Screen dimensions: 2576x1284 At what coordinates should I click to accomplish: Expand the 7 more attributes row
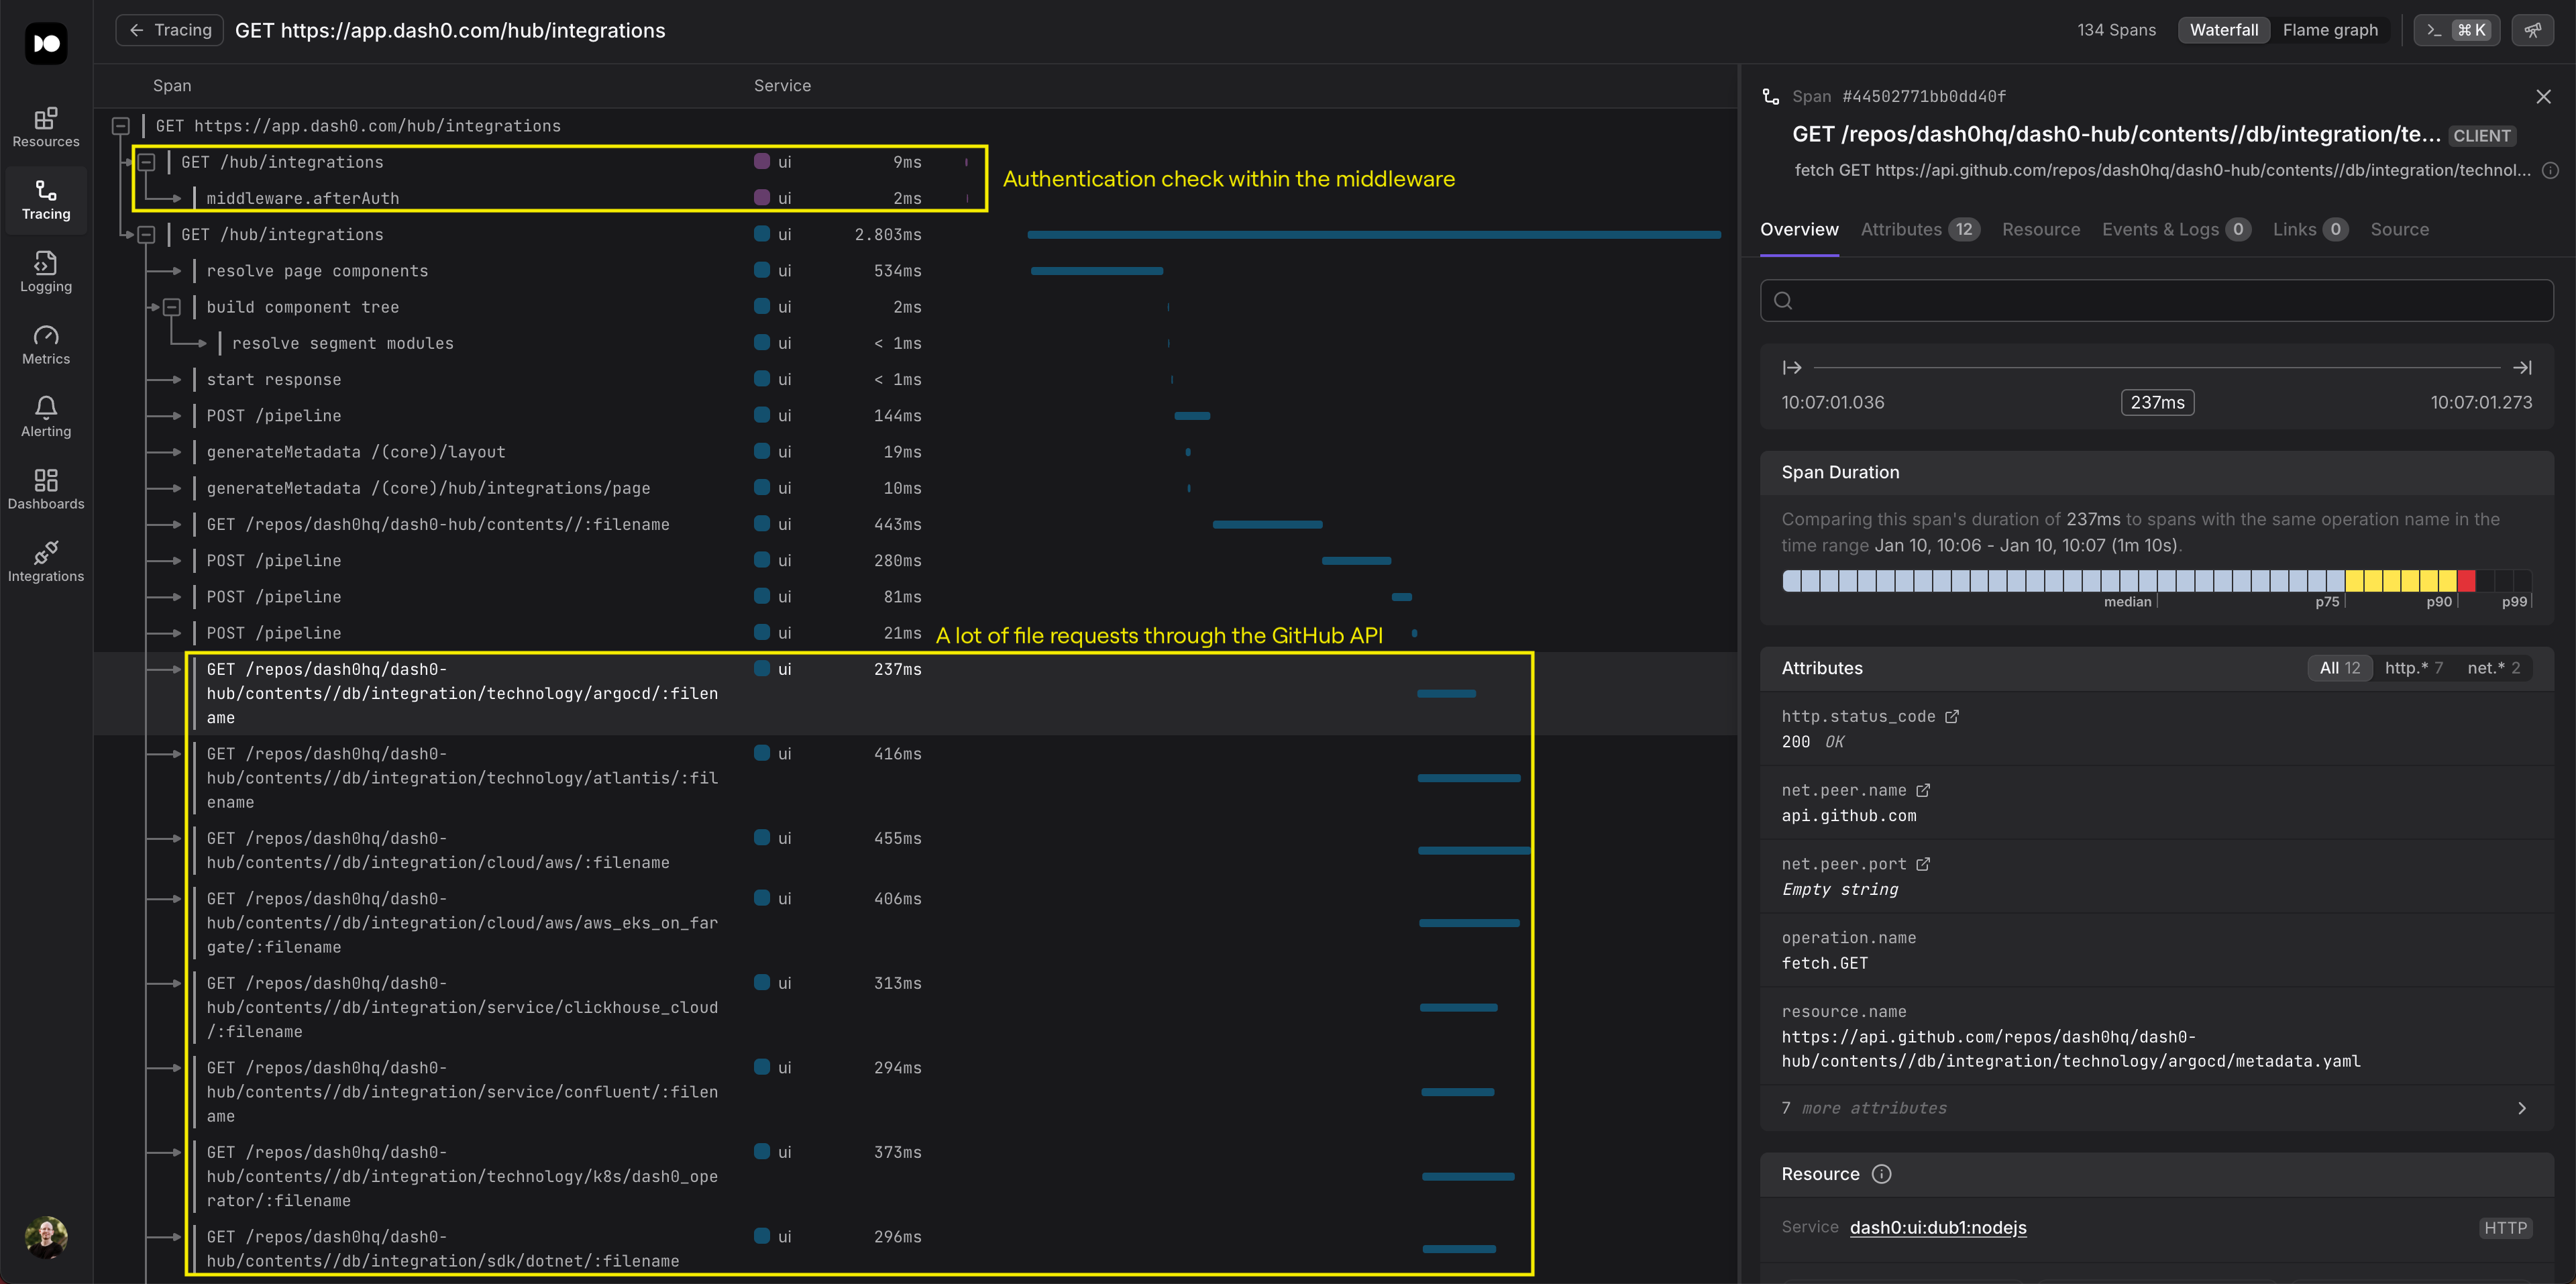[2156, 1108]
